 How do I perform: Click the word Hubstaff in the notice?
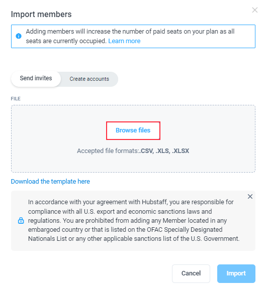154,202
